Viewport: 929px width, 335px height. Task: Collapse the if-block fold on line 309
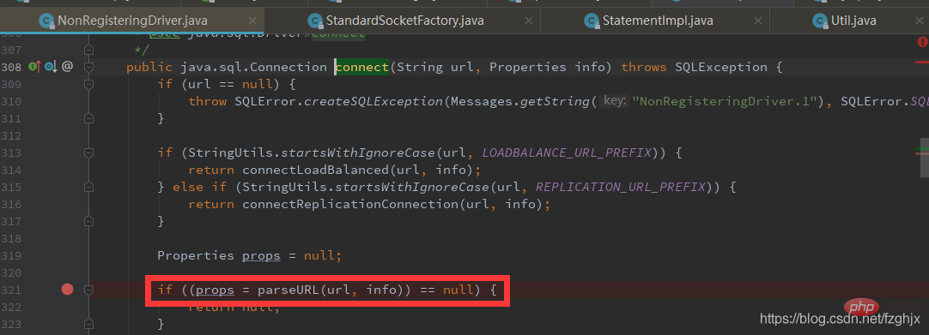(89, 84)
